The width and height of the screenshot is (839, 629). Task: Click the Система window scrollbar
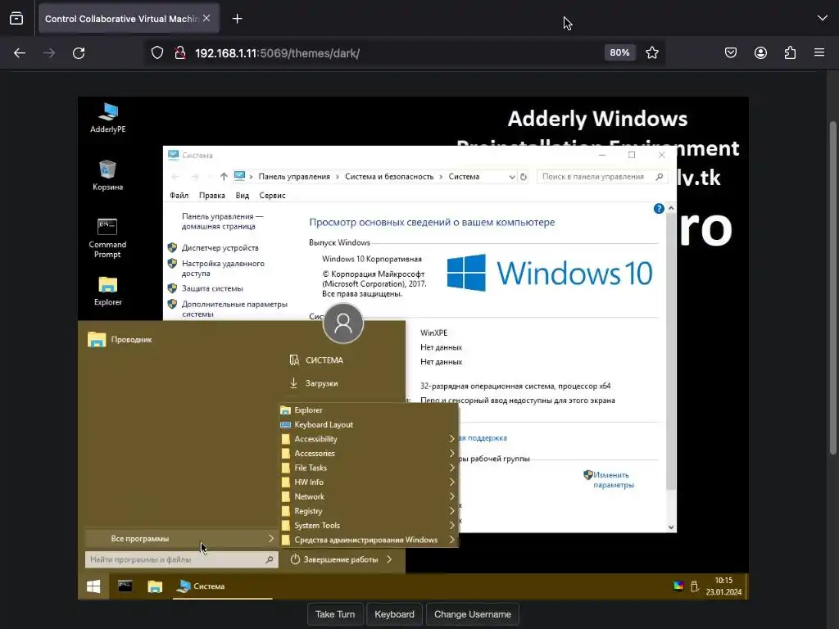671,351
